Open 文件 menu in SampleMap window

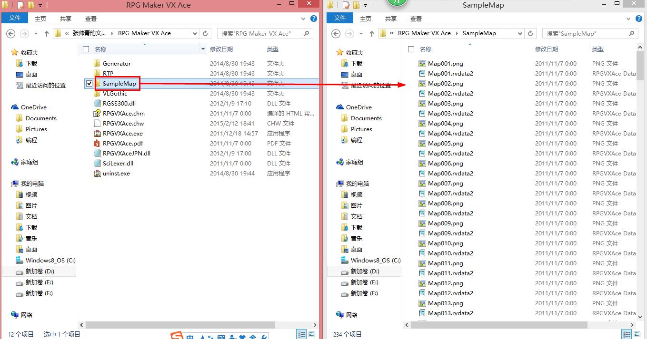click(x=340, y=18)
